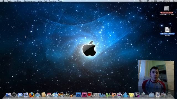The width and height of the screenshot is (177, 99).
Task: Select the iPanic 1.1.1.dmg file icon
Action: [167, 30]
